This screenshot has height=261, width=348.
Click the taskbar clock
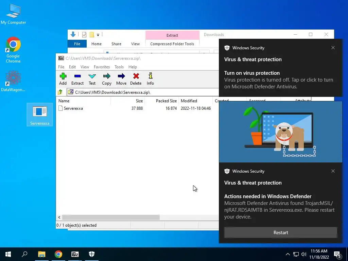pyautogui.click(x=319, y=254)
